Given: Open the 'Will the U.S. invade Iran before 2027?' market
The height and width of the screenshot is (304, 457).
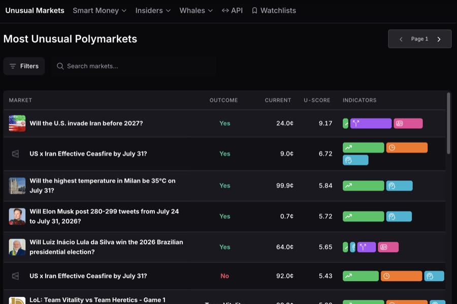Looking at the screenshot, I should (86, 123).
